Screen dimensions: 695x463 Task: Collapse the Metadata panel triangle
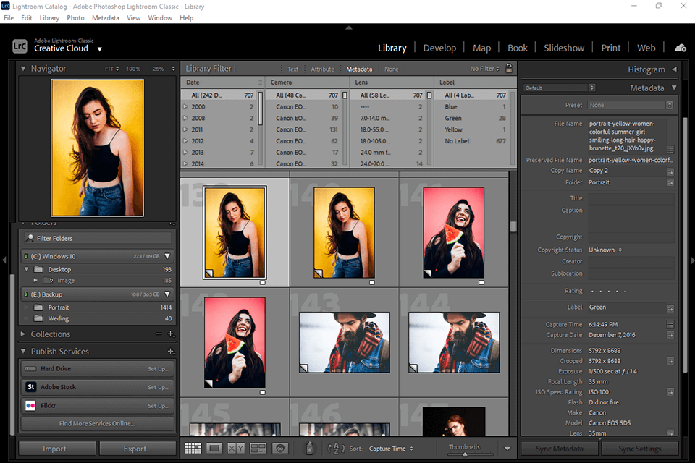pyautogui.click(x=674, y=88)
